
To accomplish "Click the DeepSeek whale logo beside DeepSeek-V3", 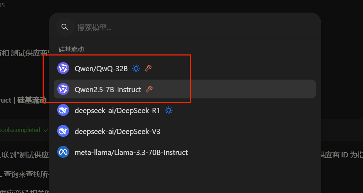I will tap(63, 132).
